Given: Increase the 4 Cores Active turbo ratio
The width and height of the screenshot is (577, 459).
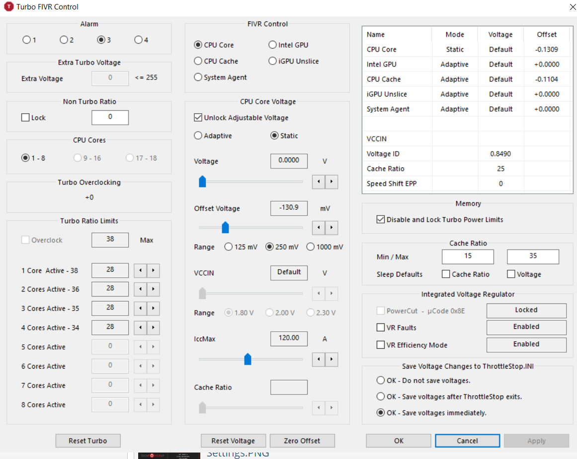Looking at the screenshot, I should pyautogui.click(x=153, y=327).
